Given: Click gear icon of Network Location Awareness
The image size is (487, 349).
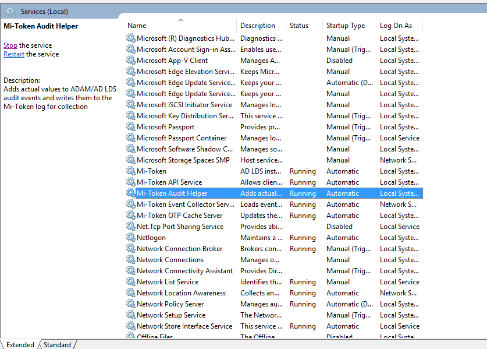Looking at the screenshot, I should click(x=130, y=292).
